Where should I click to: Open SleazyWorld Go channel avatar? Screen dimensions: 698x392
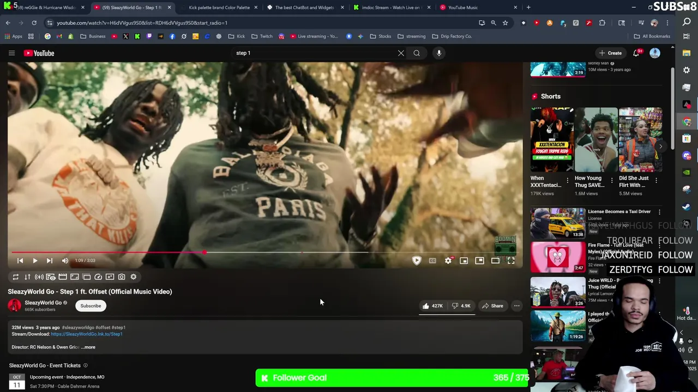pos(14,305)
